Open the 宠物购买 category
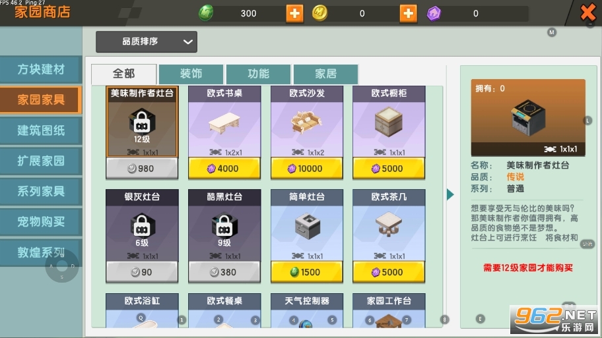 tap(41, 221)
